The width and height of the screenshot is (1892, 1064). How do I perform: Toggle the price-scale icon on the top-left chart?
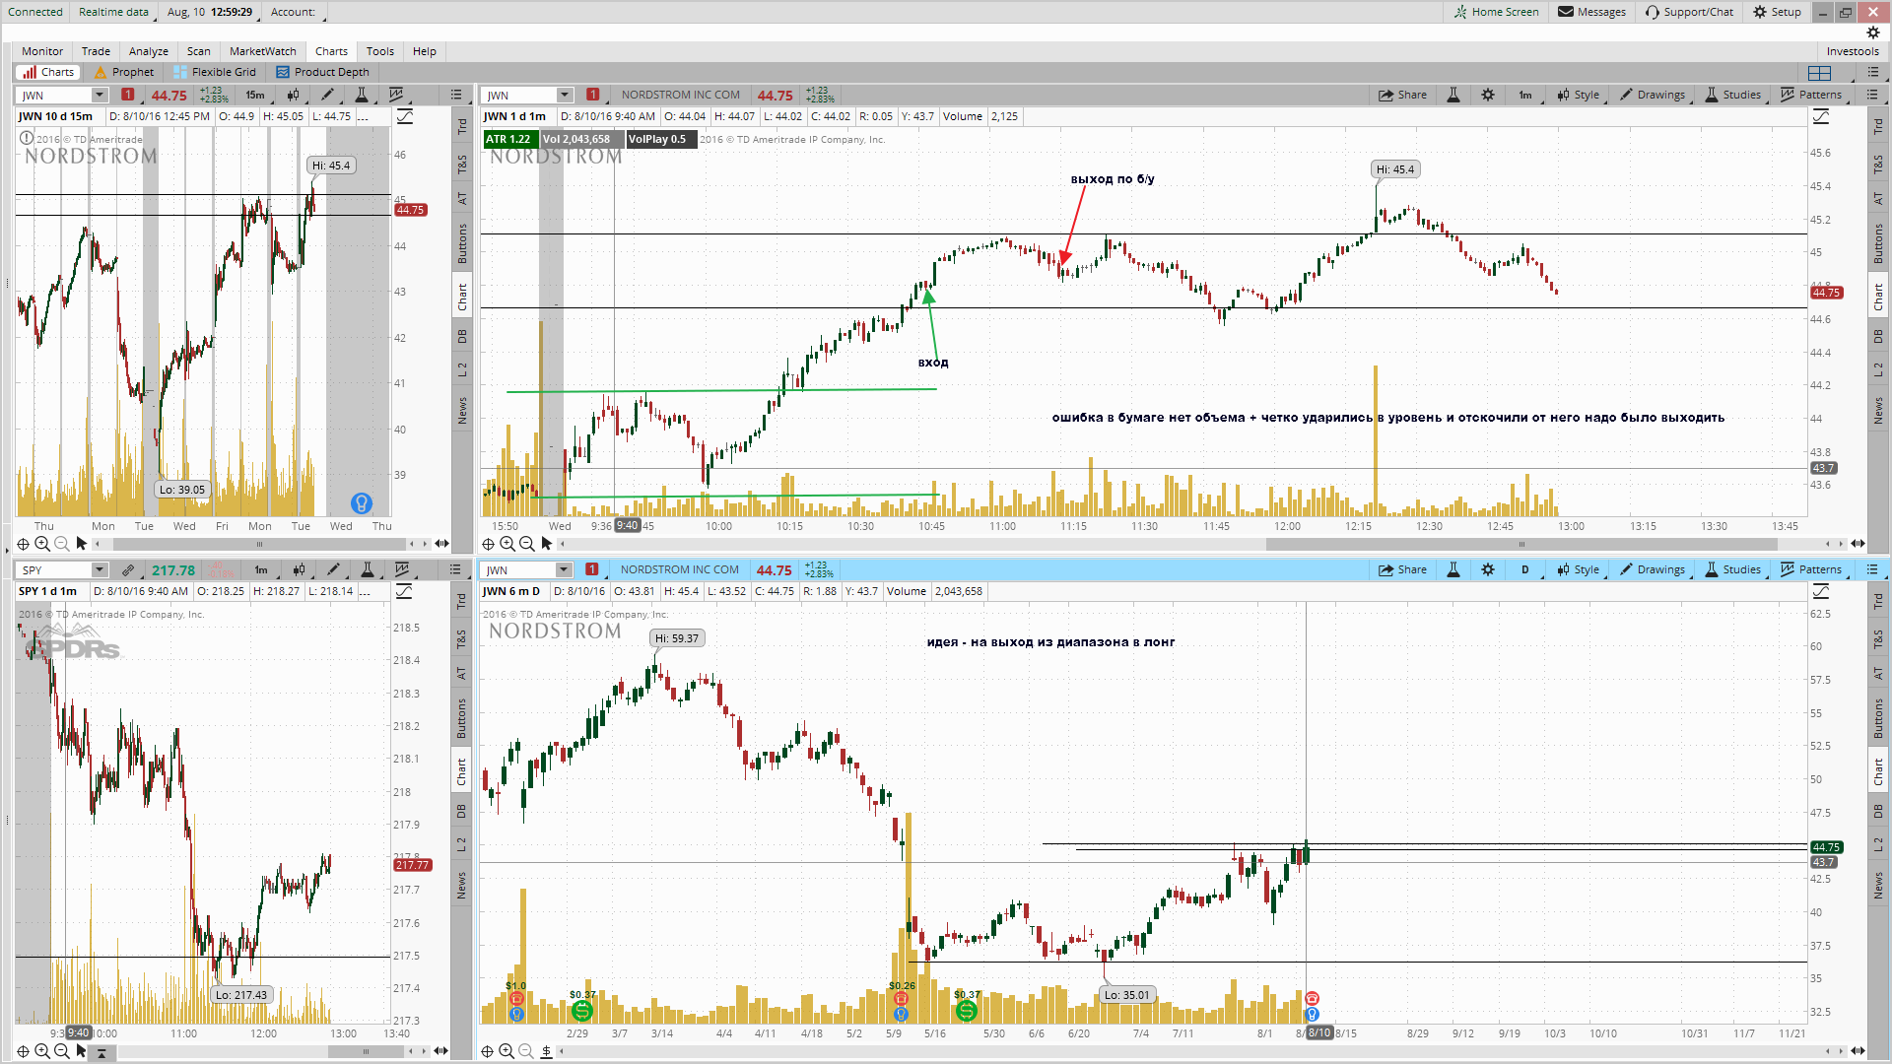(x=405, y=117)
